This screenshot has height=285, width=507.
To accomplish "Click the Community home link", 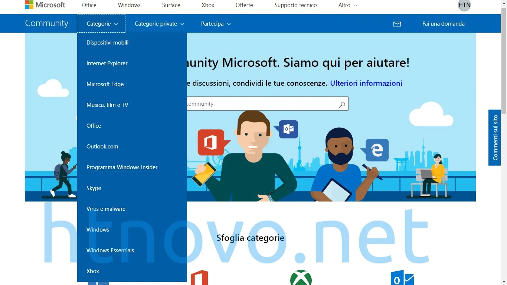I will 47,23.
